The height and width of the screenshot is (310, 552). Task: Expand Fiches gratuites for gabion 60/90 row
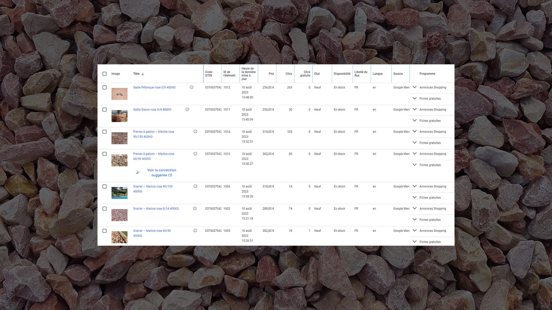pos(415,164)
